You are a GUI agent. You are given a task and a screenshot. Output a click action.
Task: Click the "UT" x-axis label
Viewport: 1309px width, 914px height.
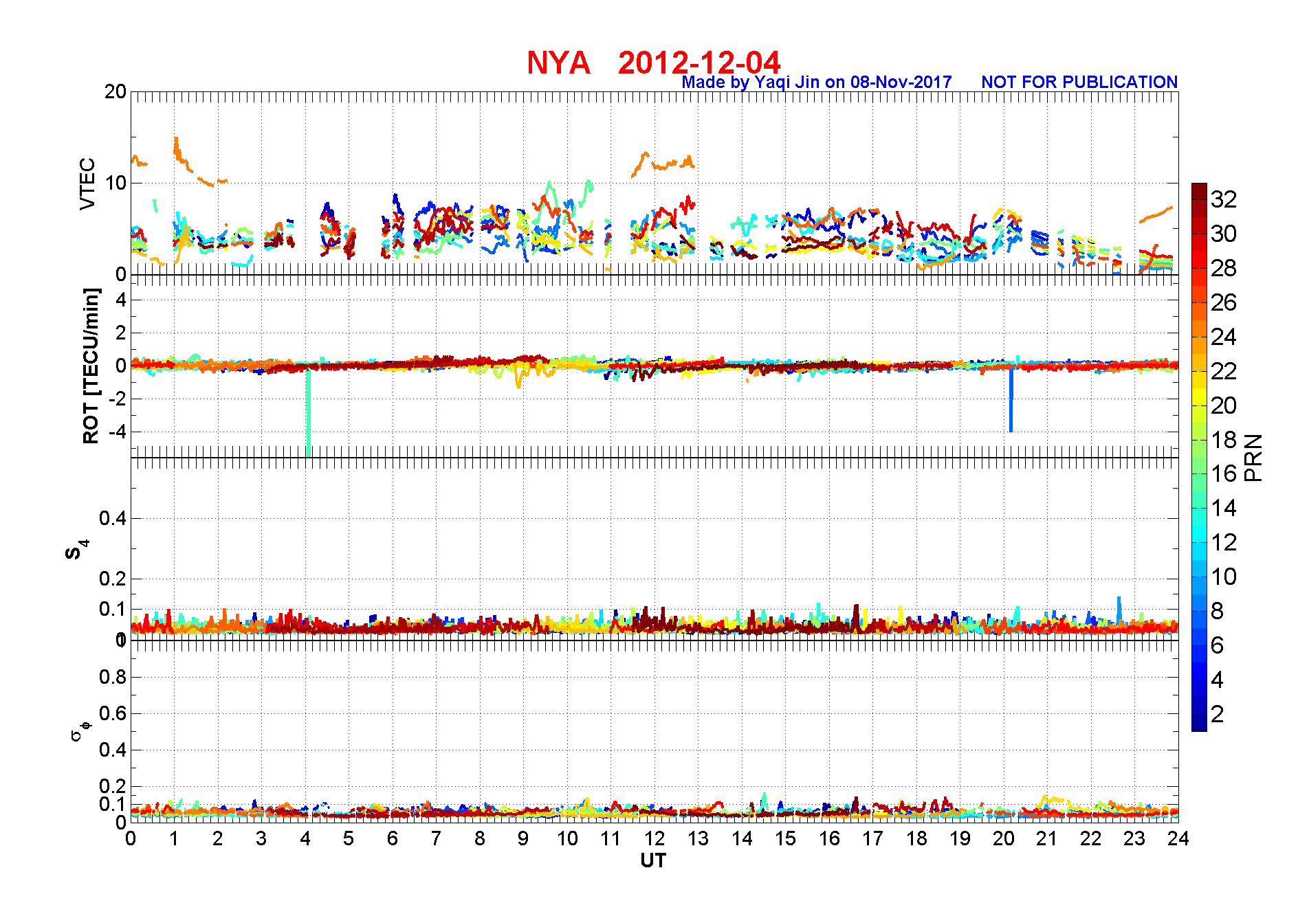point(653,860)
